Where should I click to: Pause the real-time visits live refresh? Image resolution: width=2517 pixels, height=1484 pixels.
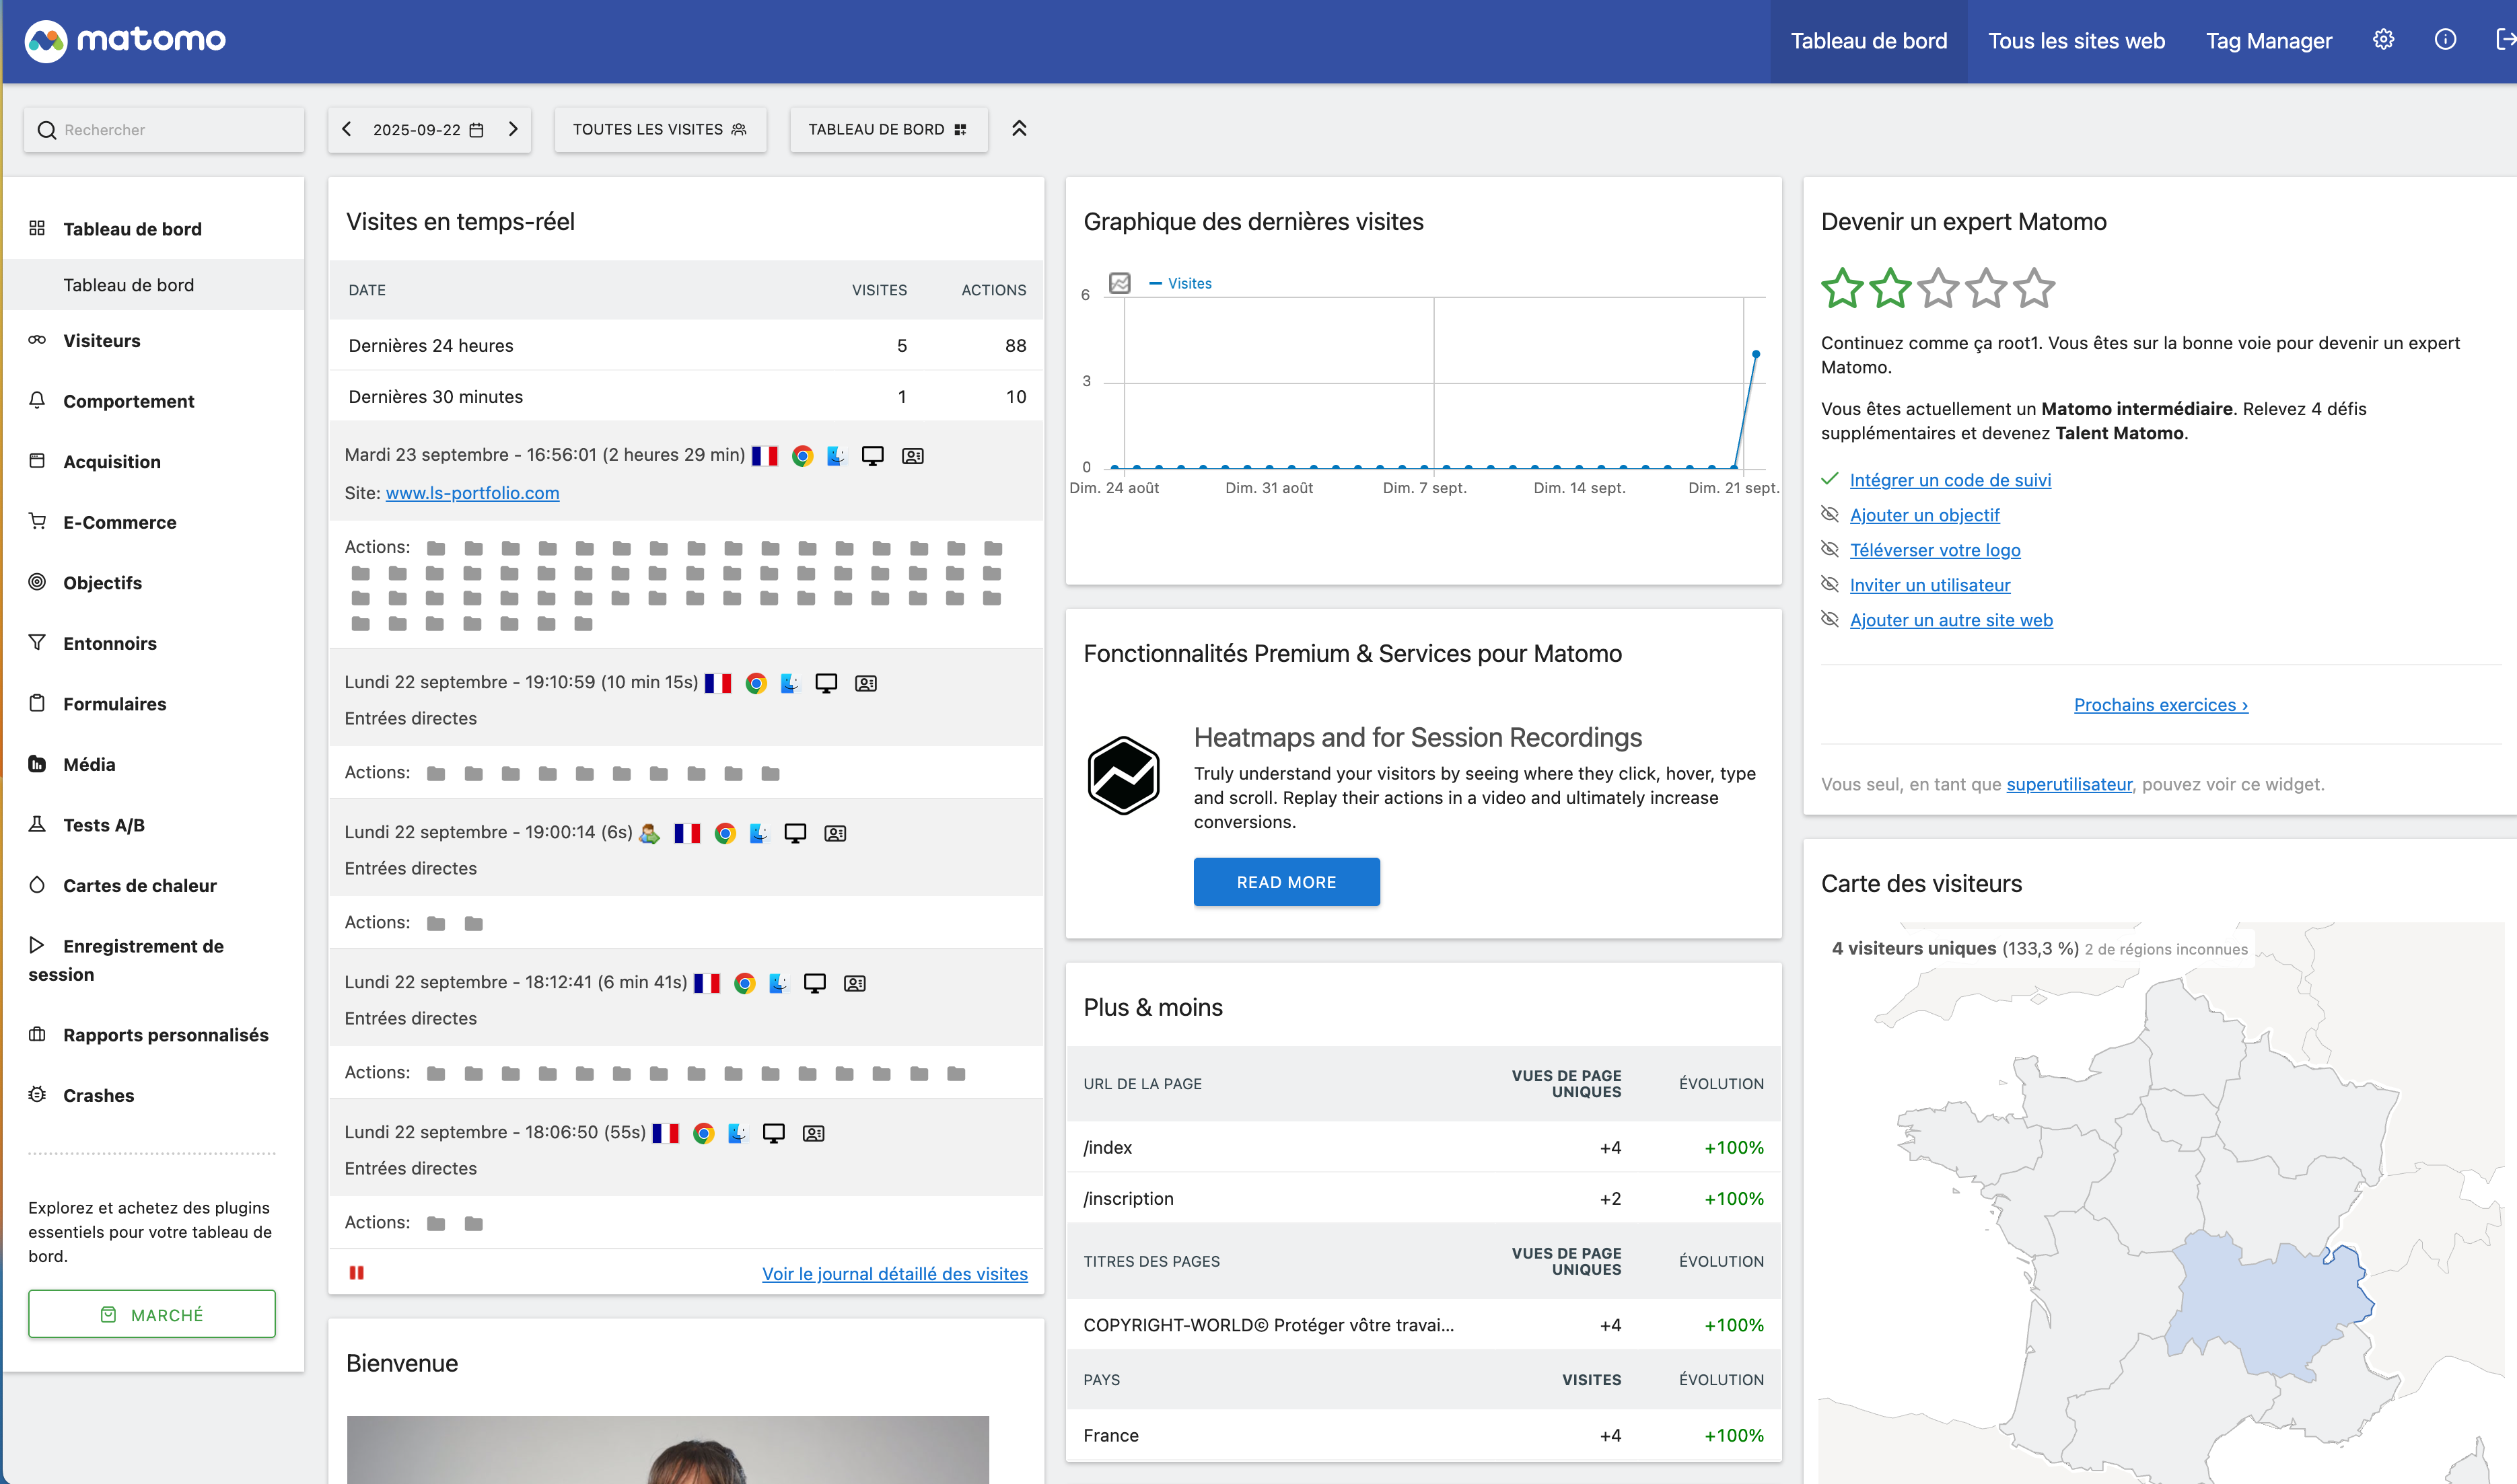pos(356,1273)
